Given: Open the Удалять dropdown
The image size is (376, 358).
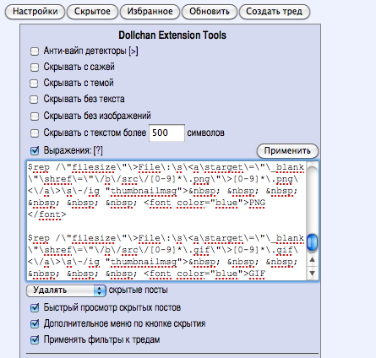Looking at the screenshot, I should click(x=66, y=290).
